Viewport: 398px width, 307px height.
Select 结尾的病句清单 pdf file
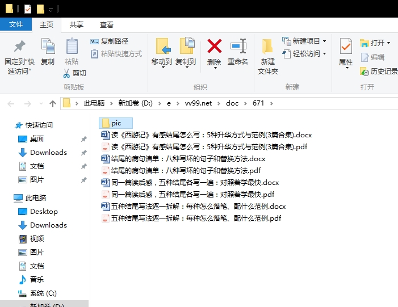coord(181,170)
